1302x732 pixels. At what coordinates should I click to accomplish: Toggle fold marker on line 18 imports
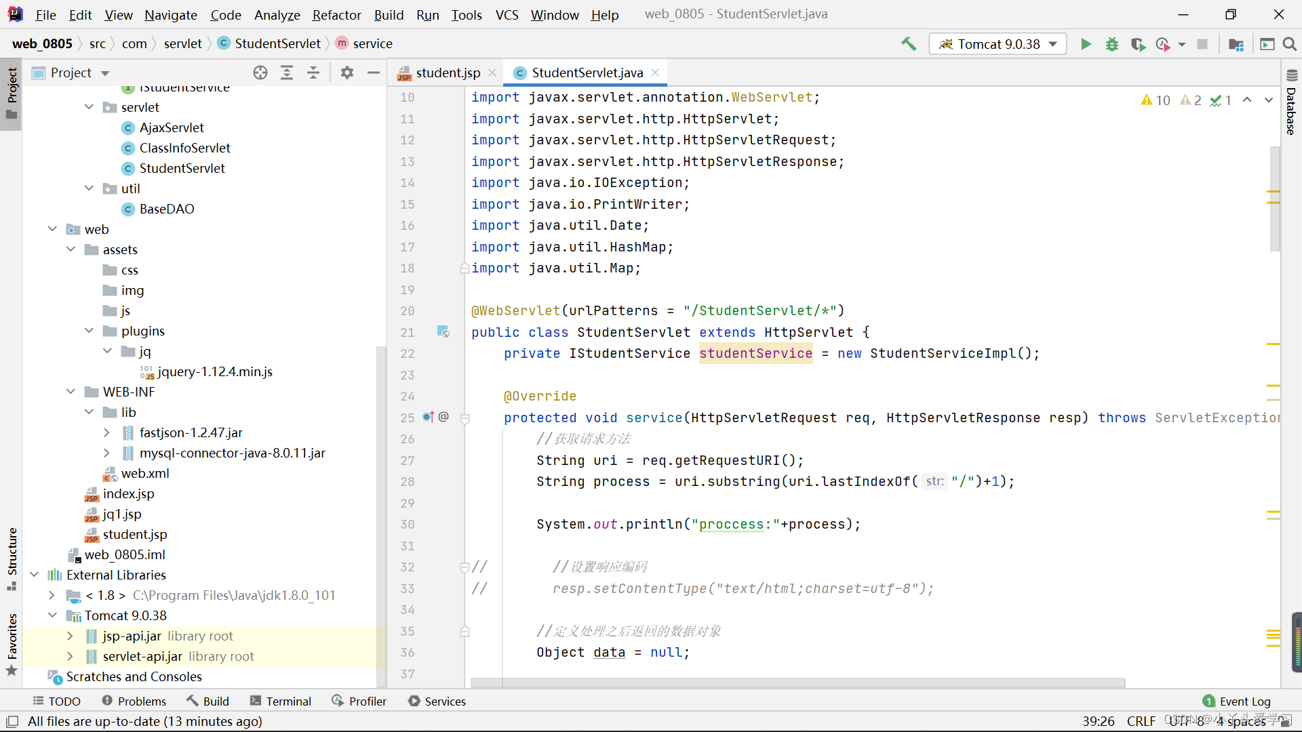pos(465,268)
